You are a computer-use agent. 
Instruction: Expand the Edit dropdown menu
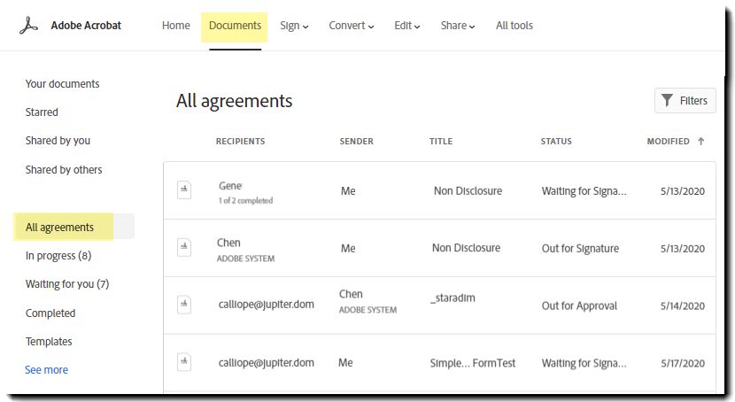(406, 26)
